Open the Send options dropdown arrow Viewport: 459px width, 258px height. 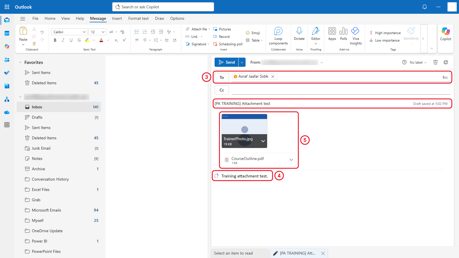tap(242, 62)
